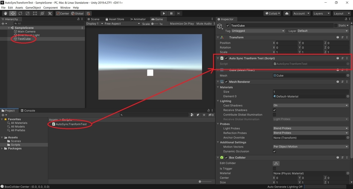The height and width of the screenshot is (189, 353).
Task: Enable Contribute Global Illumination
Action: tap(274, 115)
